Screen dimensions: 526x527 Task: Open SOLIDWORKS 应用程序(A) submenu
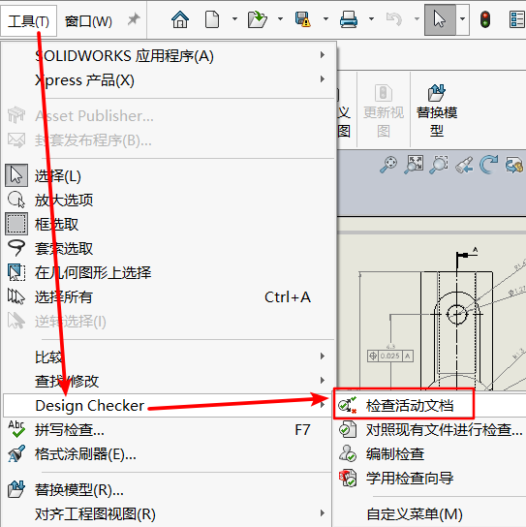pos(169,56)
